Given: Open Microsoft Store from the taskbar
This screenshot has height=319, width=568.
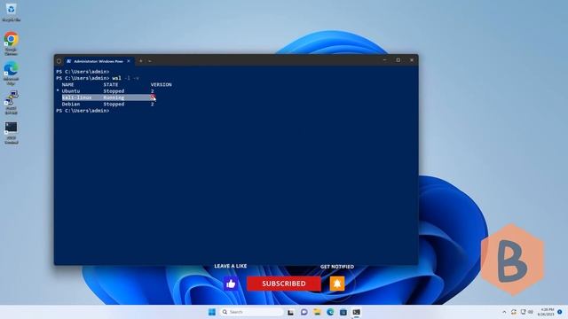Looking at the screenshot, I should click(x=343, y=312).
